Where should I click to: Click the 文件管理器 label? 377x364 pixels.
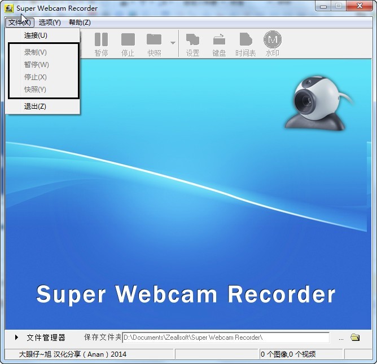point(46,338)
